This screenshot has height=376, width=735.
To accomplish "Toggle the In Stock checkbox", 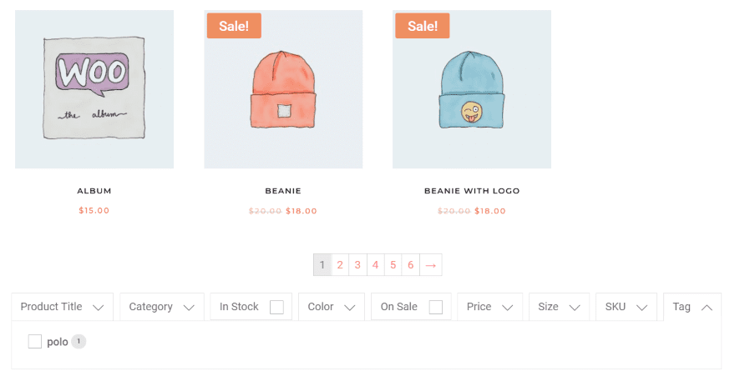I will click(x=276, y=307).
